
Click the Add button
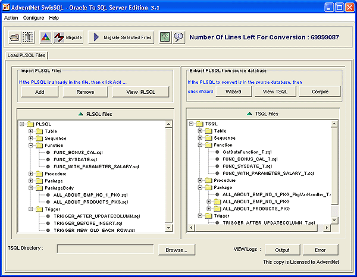(x=40, y=92)
